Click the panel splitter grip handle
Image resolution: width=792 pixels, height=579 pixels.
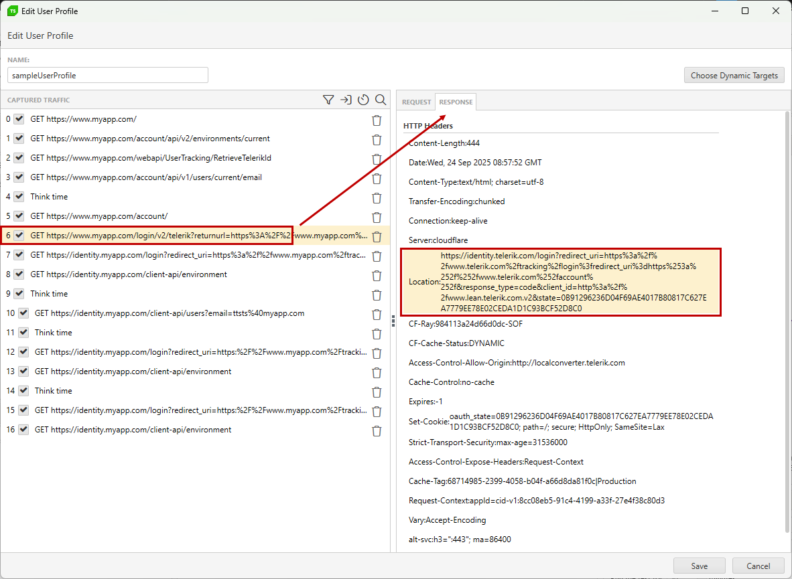click(x=393, y=321)
